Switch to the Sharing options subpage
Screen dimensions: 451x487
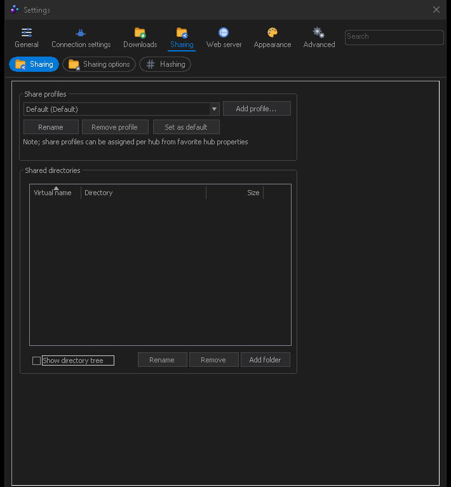click(x=99, y=64)
